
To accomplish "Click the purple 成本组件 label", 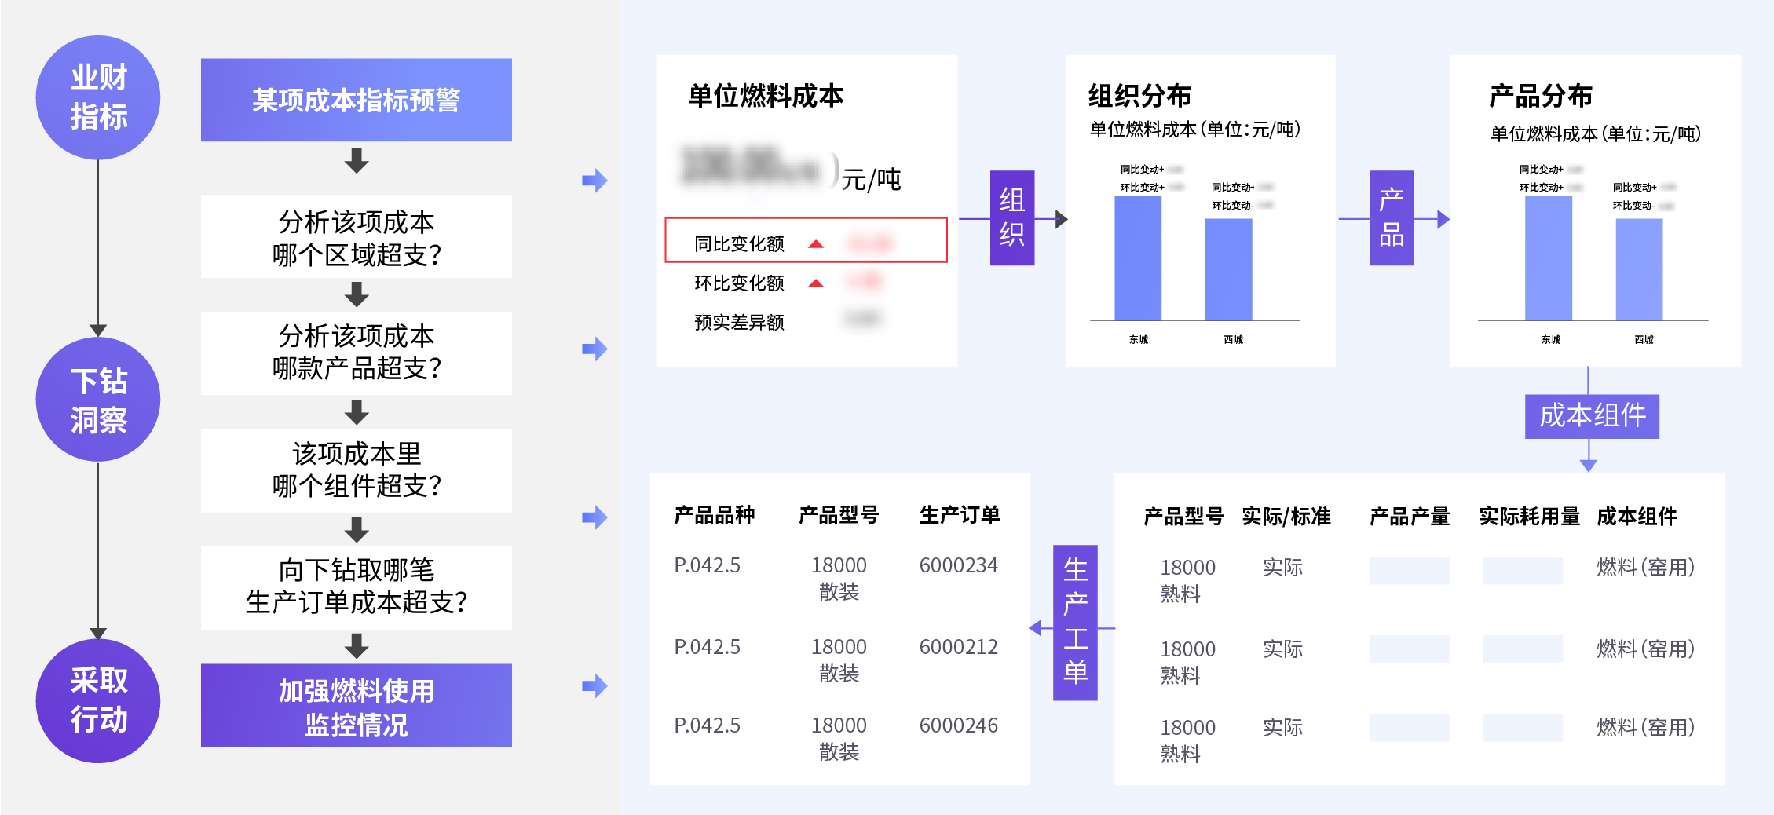I will tap(1592, 416).
